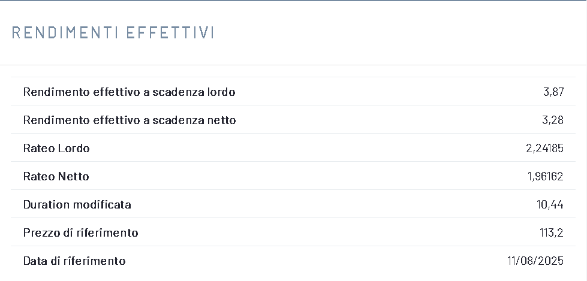The image size is (587, 281).
Task: Click the Rendimenti Effettivi section heading
Action: click(113, 33)
